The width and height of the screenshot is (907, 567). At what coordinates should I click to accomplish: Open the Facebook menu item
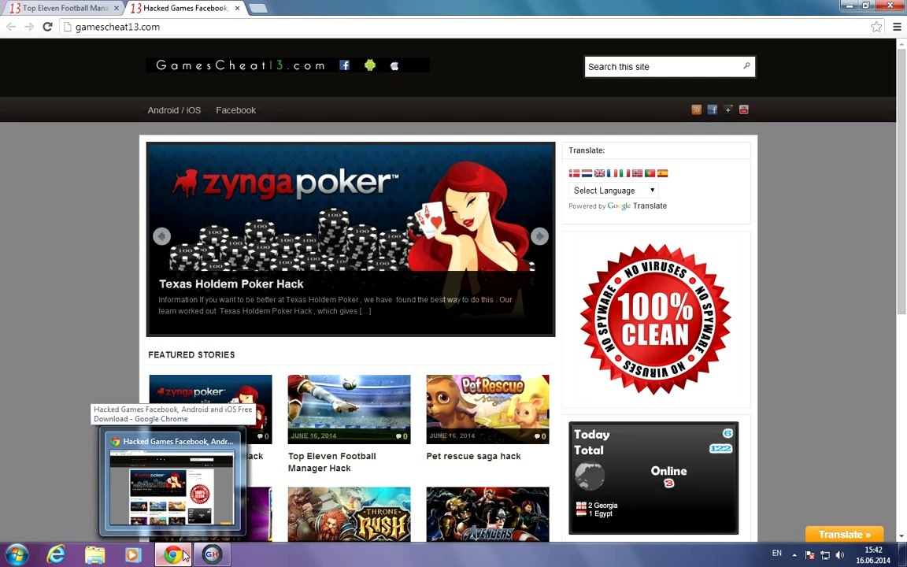235,110
